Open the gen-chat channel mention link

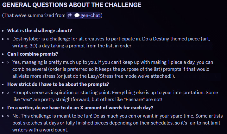click(87, 15)
